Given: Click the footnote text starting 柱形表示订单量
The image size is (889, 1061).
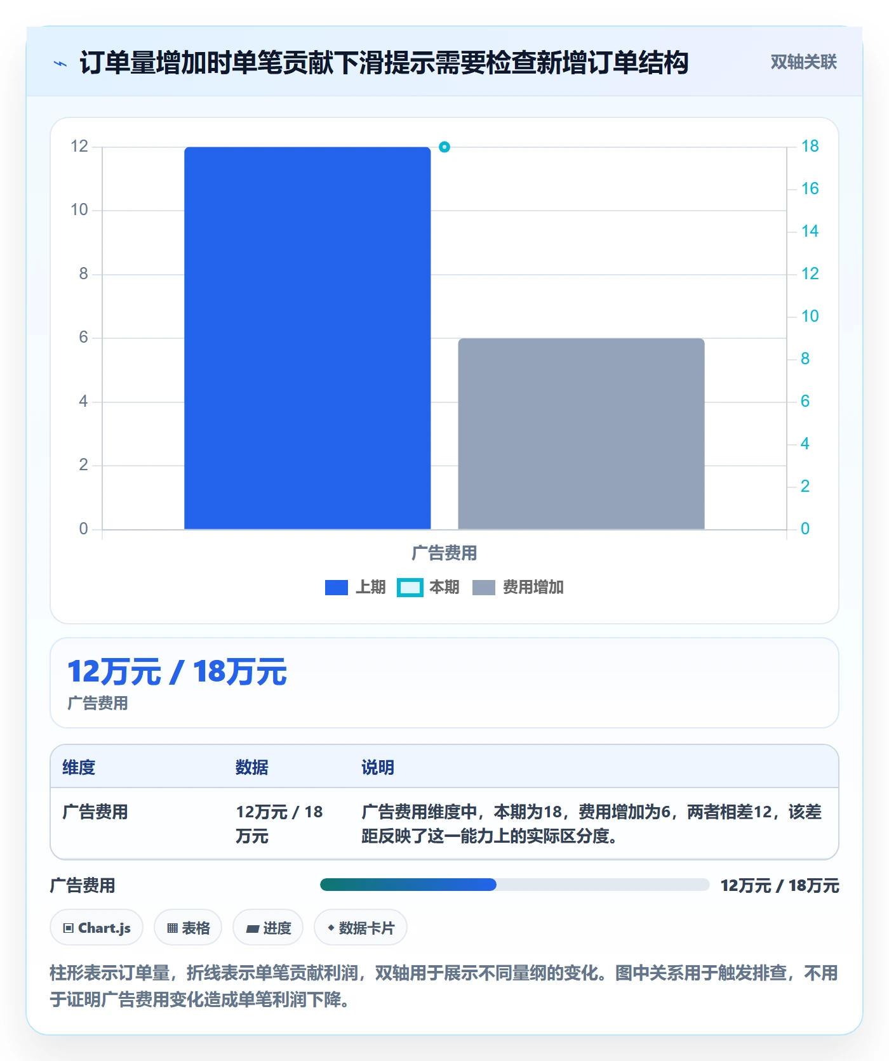Looking at the screenshot, I should point(444,986).
